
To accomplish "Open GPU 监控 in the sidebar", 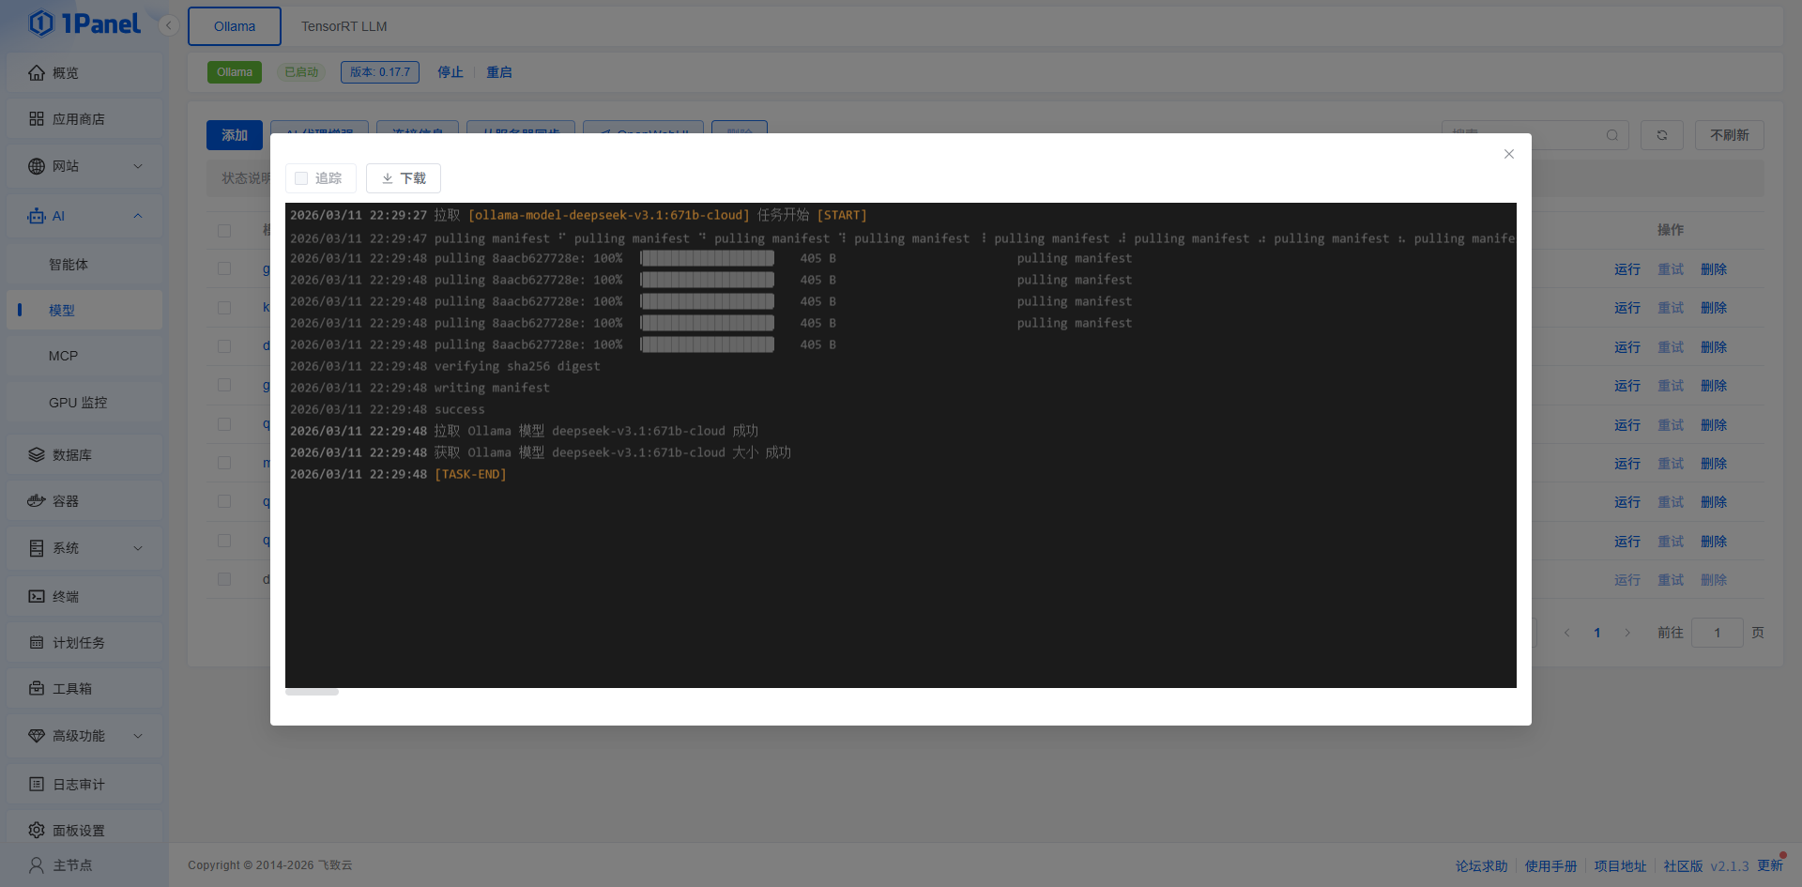I will click(x=84, y=403).
